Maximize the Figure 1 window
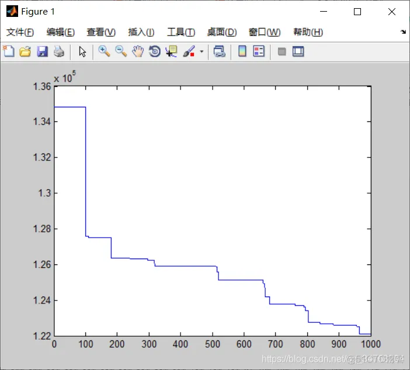Viewport: 410px width, 370px height. 357,12
